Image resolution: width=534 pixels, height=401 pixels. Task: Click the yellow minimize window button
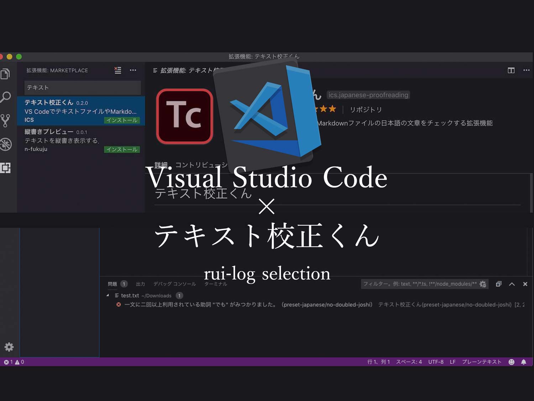(9, 57)
